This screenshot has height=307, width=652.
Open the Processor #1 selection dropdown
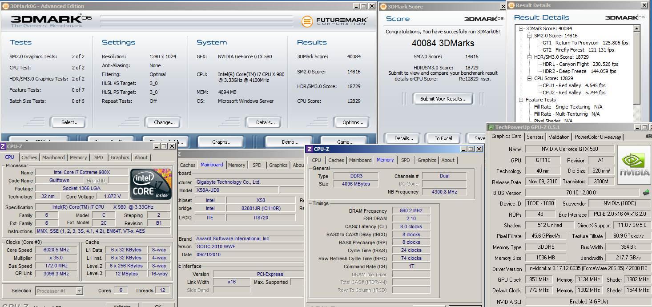click(79, 291)
